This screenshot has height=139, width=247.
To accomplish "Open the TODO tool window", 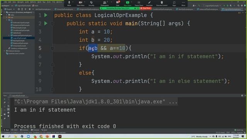I will pos(15,130).
